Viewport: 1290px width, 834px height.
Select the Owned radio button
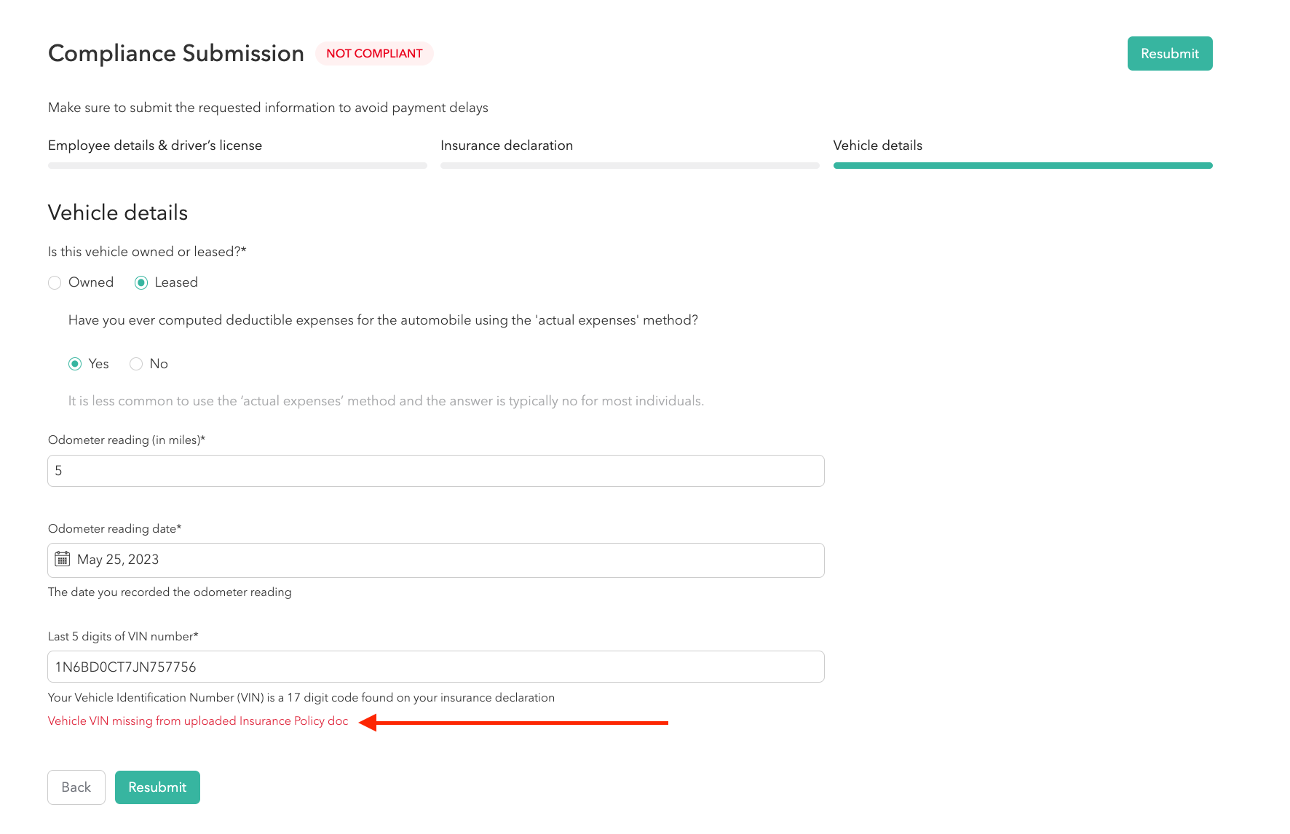tap(55, 282)
